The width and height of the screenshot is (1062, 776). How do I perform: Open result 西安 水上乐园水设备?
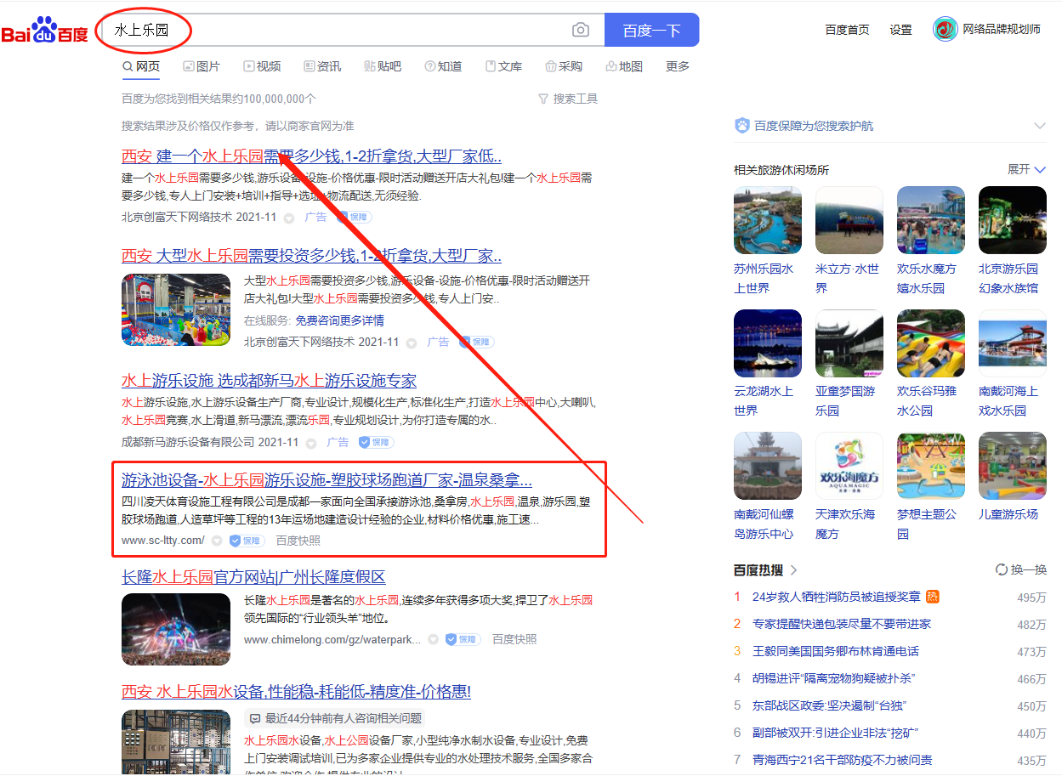[296, 692]
